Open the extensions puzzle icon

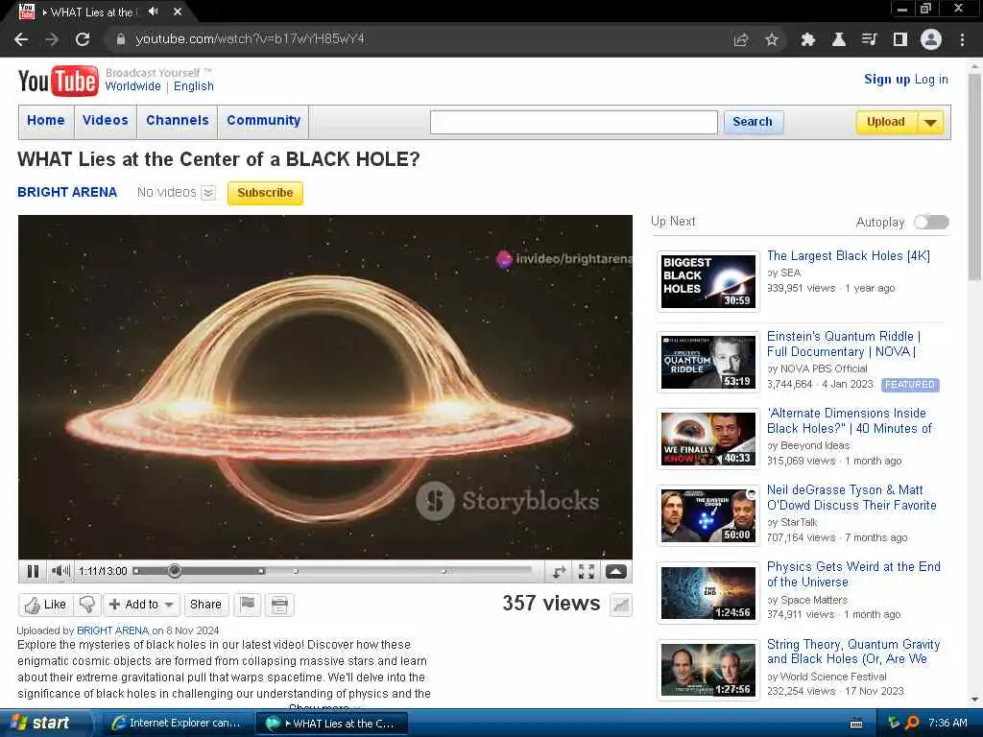pyautogui.click(x=807, y=39)
